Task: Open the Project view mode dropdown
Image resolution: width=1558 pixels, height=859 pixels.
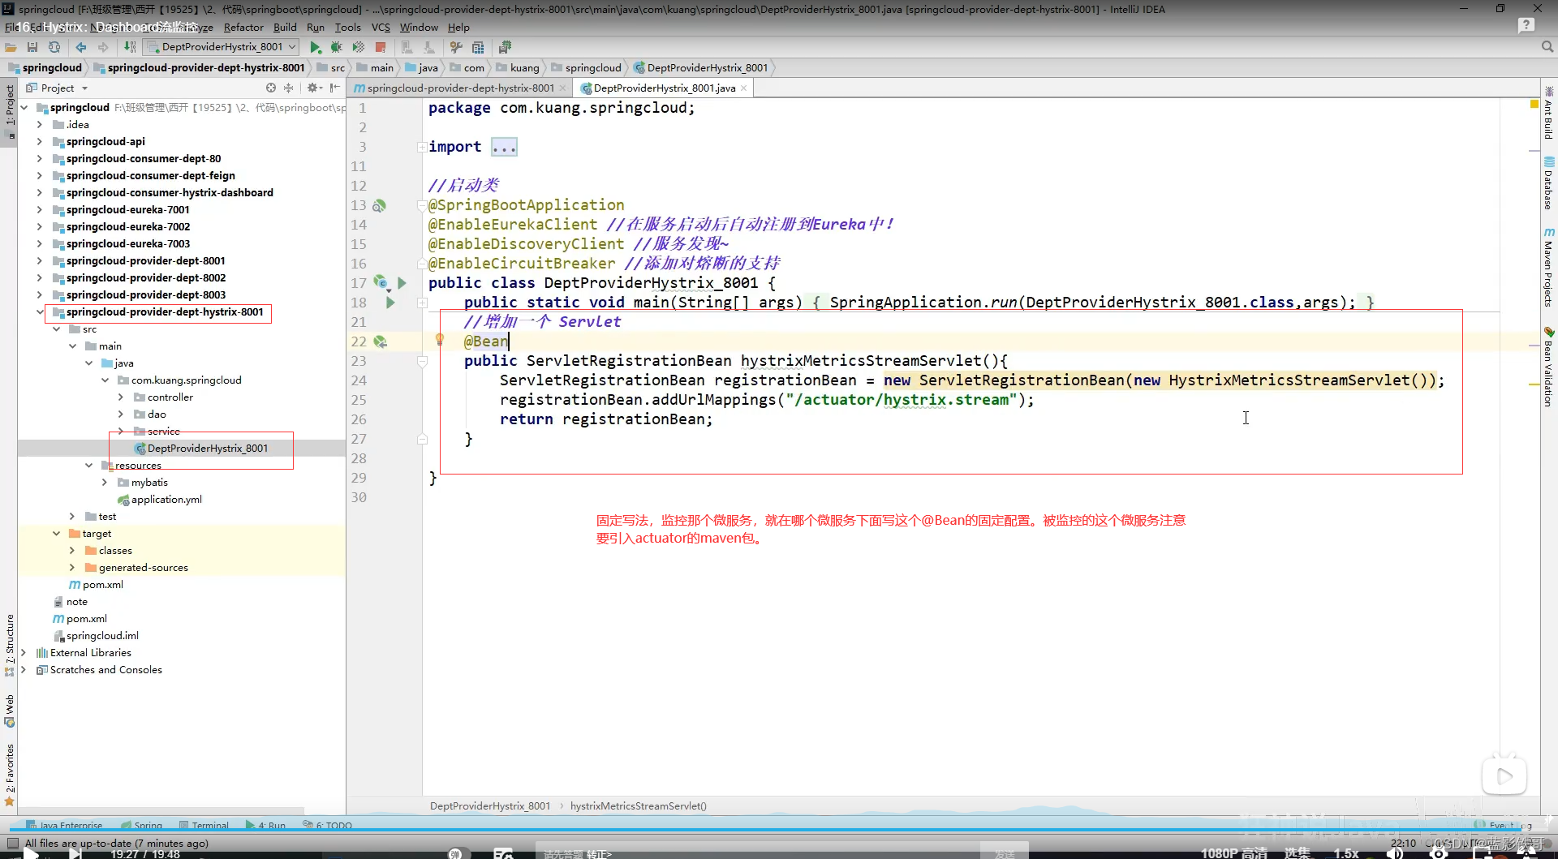Action: pyautogui.click(x=57, y=88)
